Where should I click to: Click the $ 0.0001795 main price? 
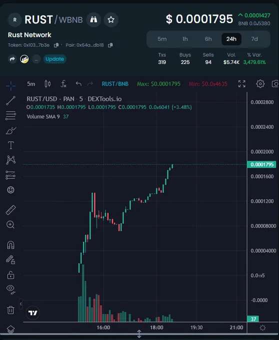pos(199,19)
